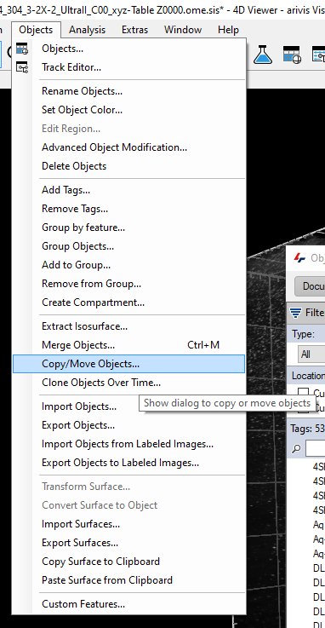Select Copy Surface to Clipboard

click(128, 562)
